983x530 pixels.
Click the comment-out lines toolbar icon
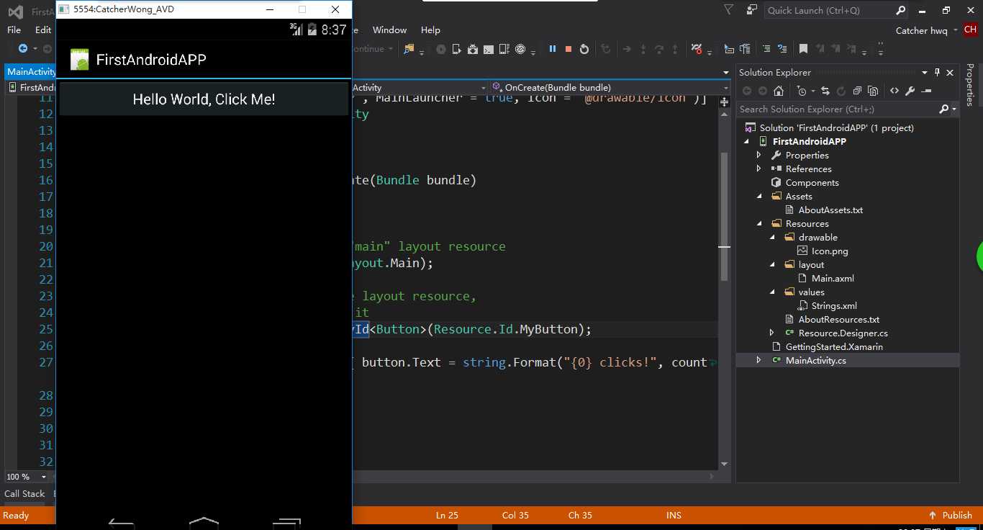(766, 49)
